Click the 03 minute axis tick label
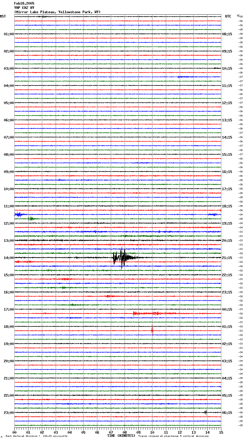This screenshot has width=244, height=440. (56, 432)
